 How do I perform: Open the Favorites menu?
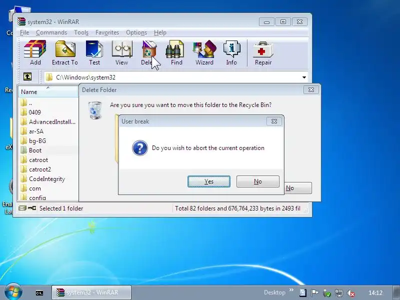tap(107, 32)
